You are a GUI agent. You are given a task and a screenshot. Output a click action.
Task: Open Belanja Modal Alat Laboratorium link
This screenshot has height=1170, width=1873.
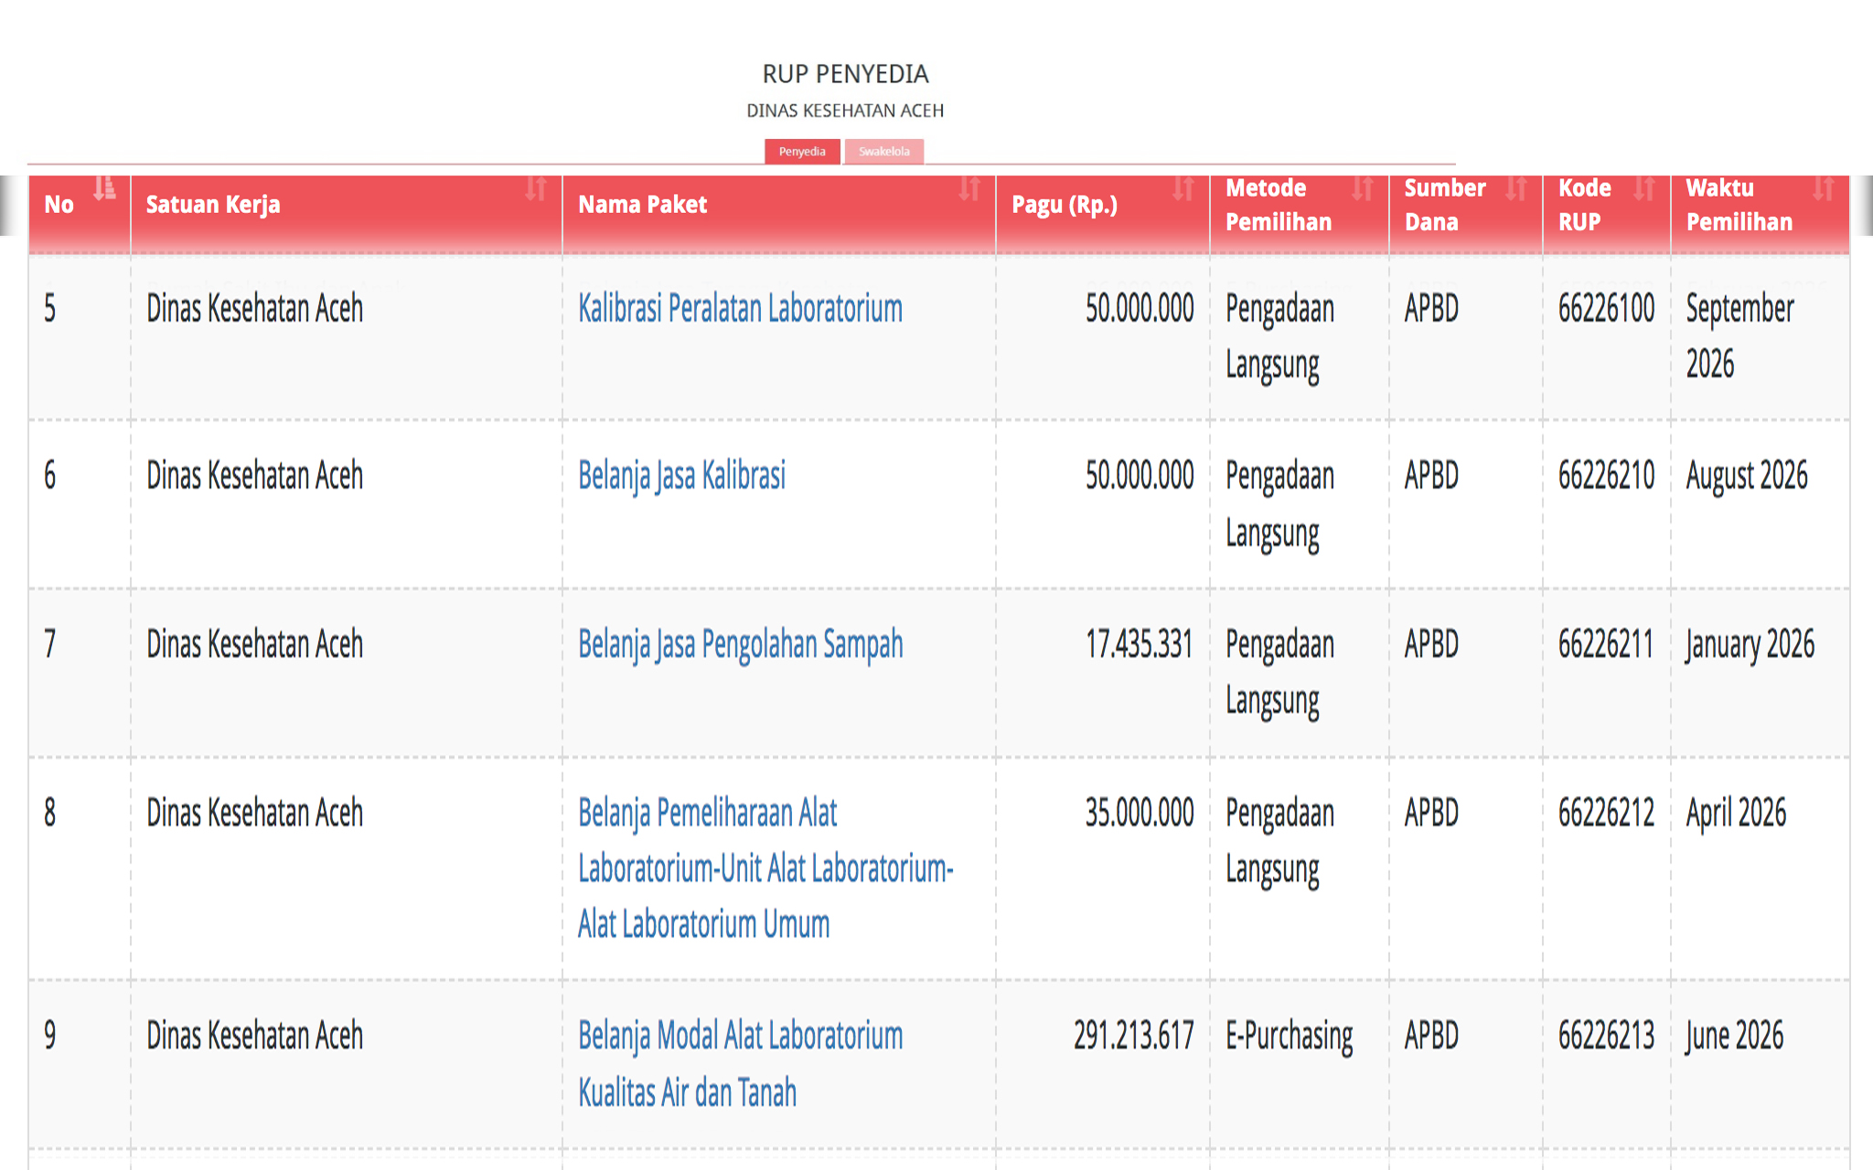point(740,1064)
